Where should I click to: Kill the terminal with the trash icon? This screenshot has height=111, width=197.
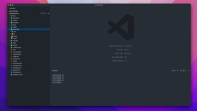[x=184, y=71]
